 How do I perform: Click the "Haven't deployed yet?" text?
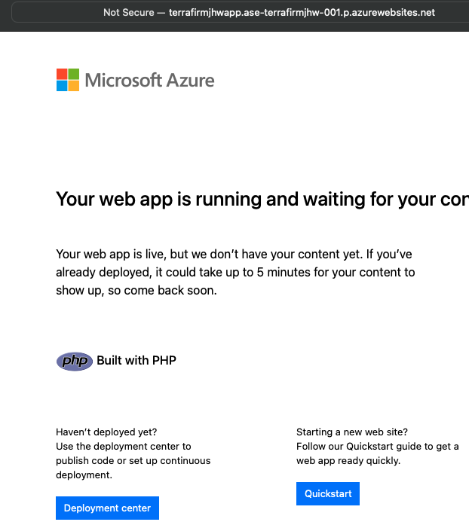coord(106,432)
